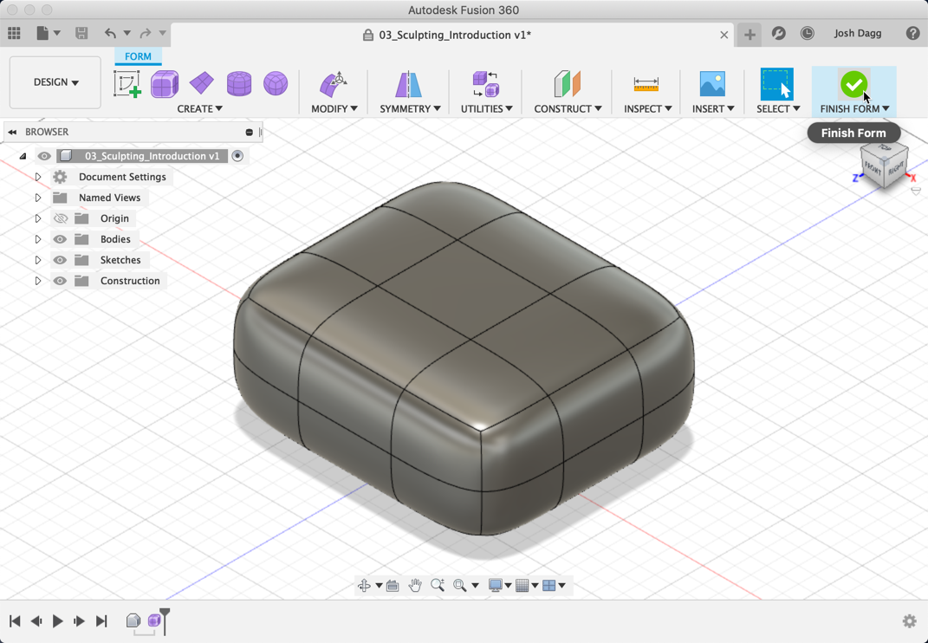Open timeline settings gear icon
The image size is (928, 643).
(x=910, y=621)
